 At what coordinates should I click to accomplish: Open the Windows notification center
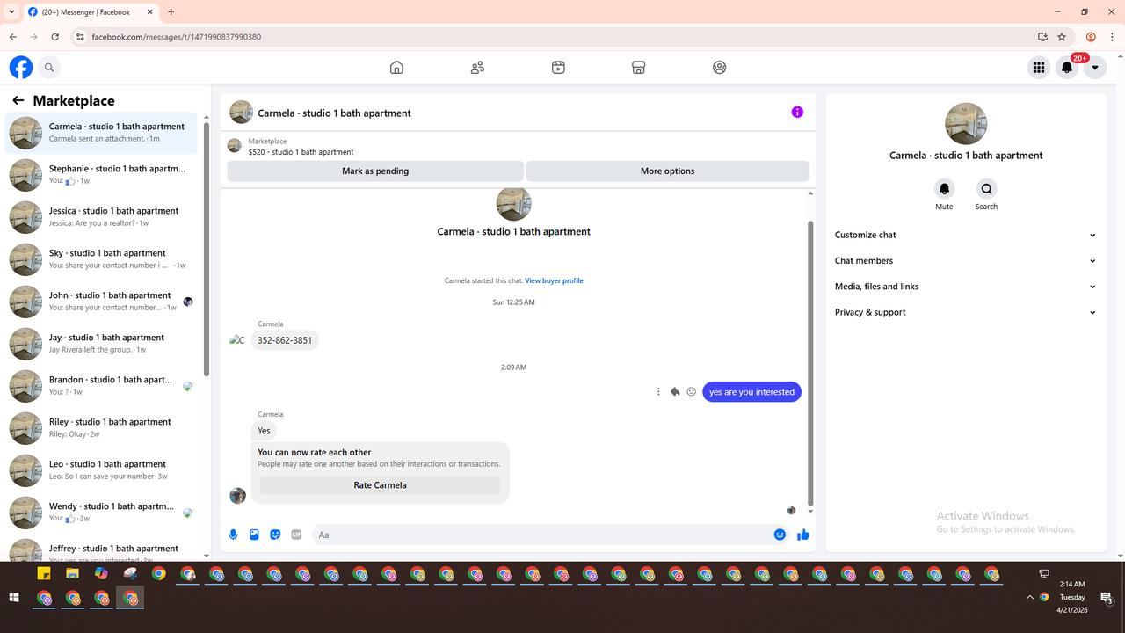click(x=1107, y=598)
